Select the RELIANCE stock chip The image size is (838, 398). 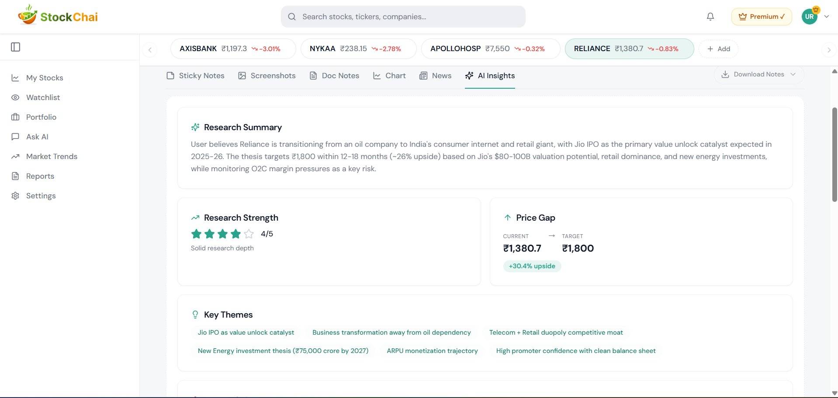(x=629, y=48)
